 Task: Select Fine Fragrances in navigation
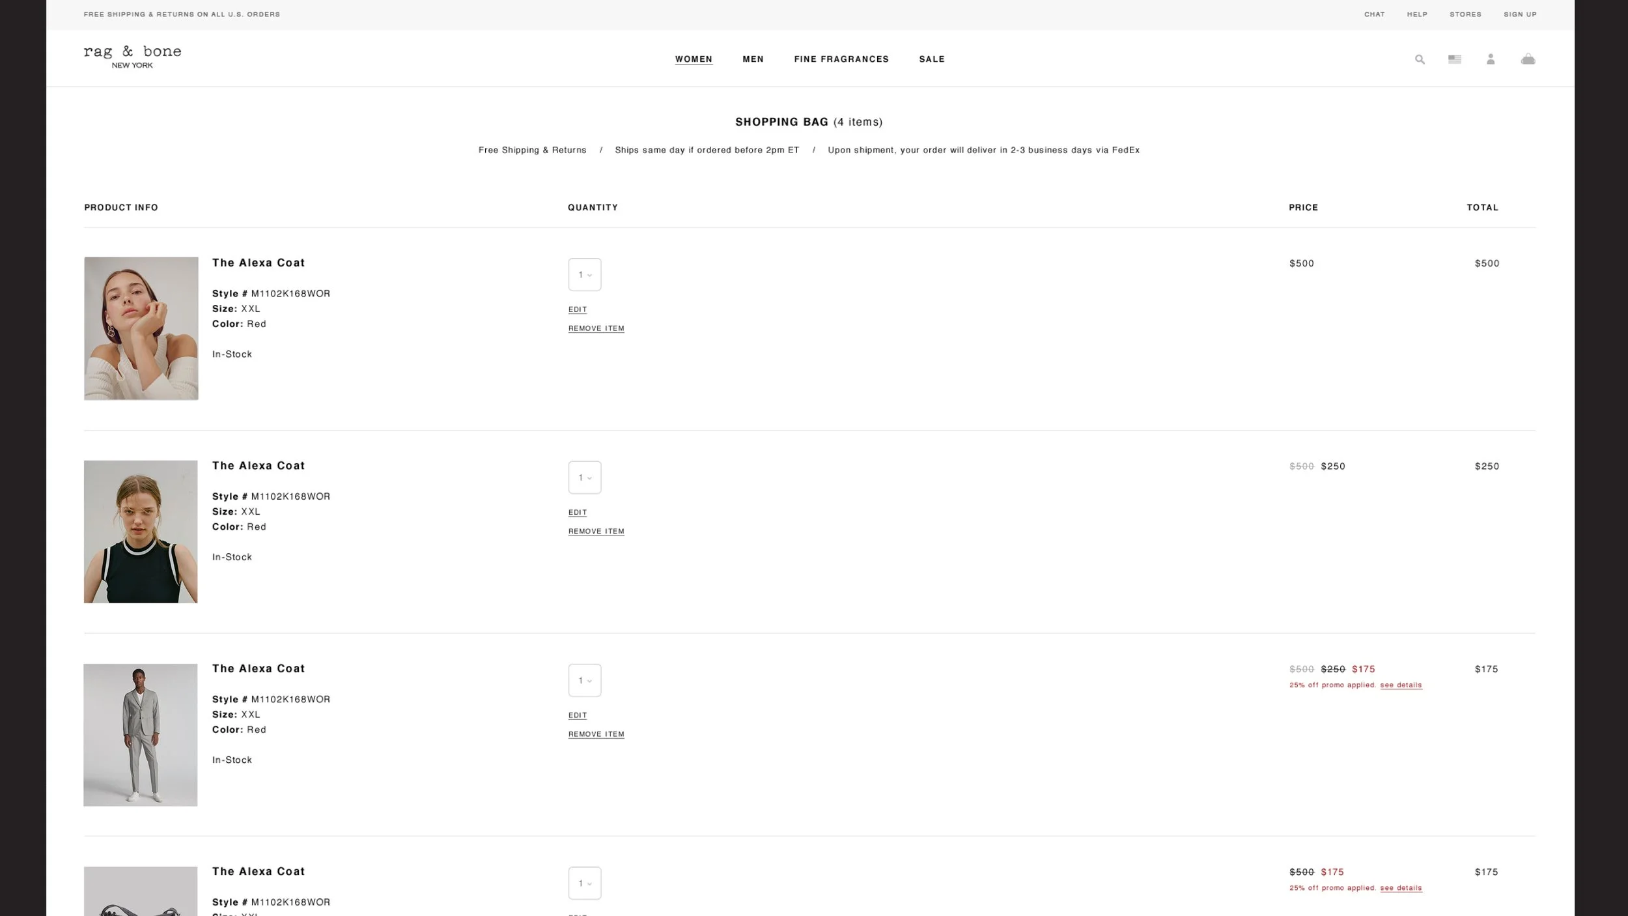click(841, 59)
